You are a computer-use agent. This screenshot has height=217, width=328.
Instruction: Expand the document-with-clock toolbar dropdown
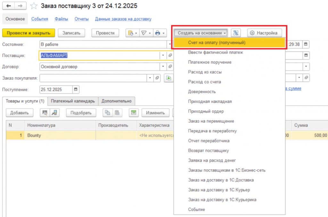[x=133, y=33]
